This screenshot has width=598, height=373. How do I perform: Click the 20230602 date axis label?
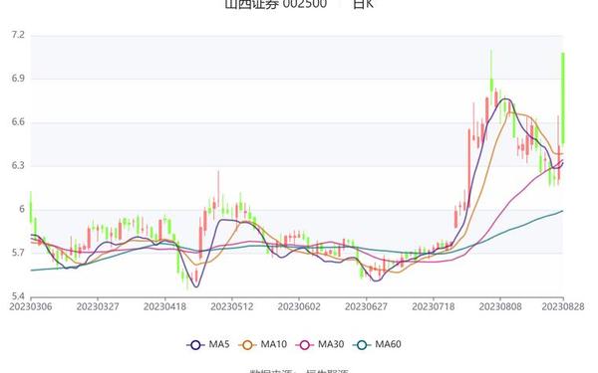point(299,306)
